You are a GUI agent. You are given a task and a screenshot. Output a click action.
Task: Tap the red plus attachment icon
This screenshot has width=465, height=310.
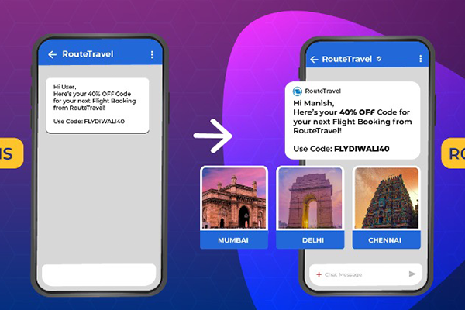pyautogui.click(x=319, y=274)
